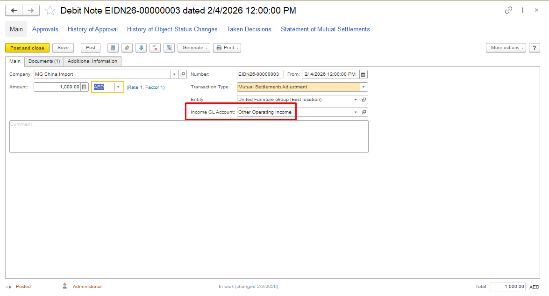Image resolution: width=549 pixels, height=296 pixels.
Task: Expand the AED currency dropdown
Action: (x=118, y=87)
